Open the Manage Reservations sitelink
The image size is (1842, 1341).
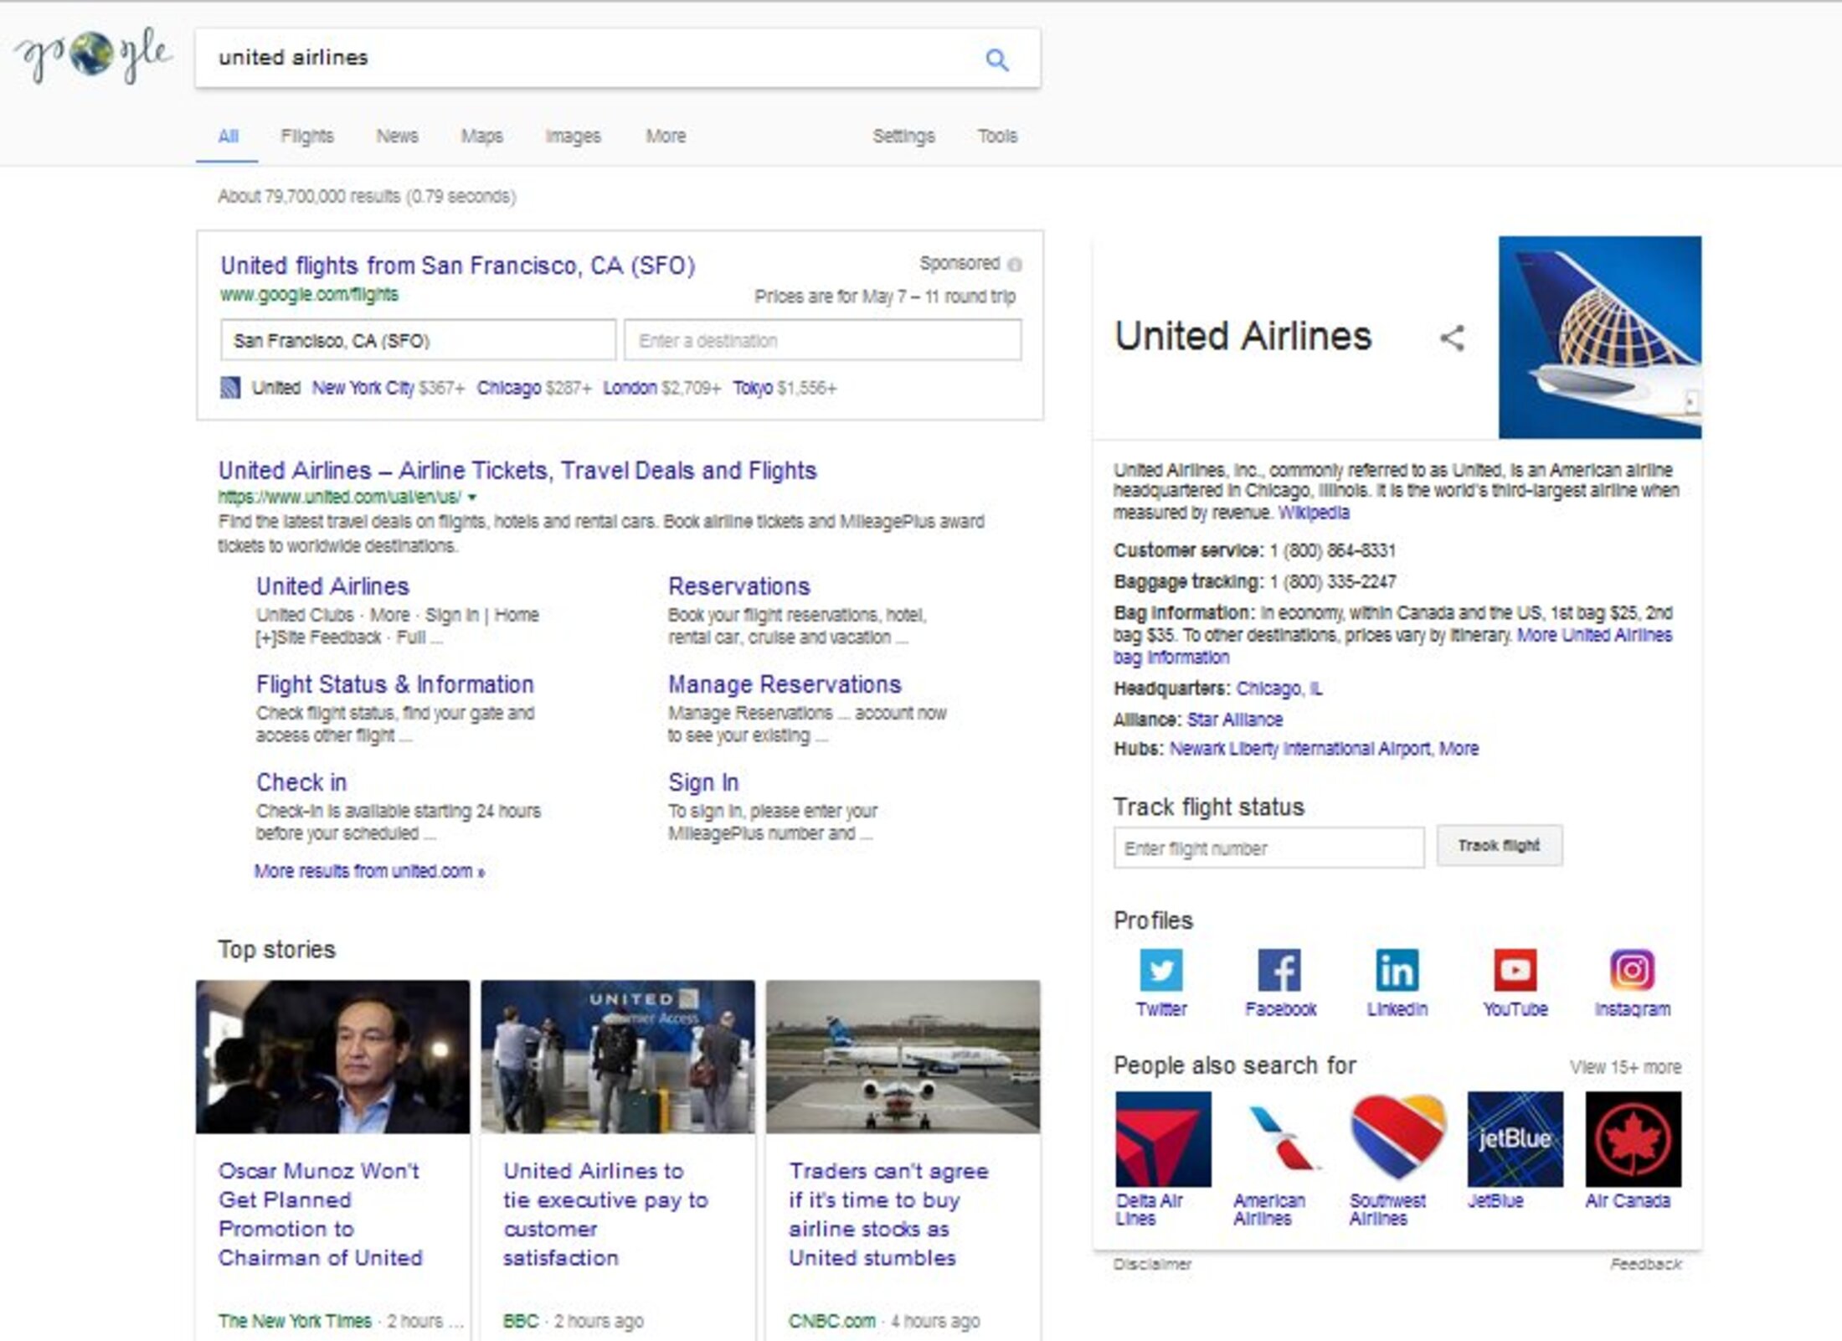[785, 683]
